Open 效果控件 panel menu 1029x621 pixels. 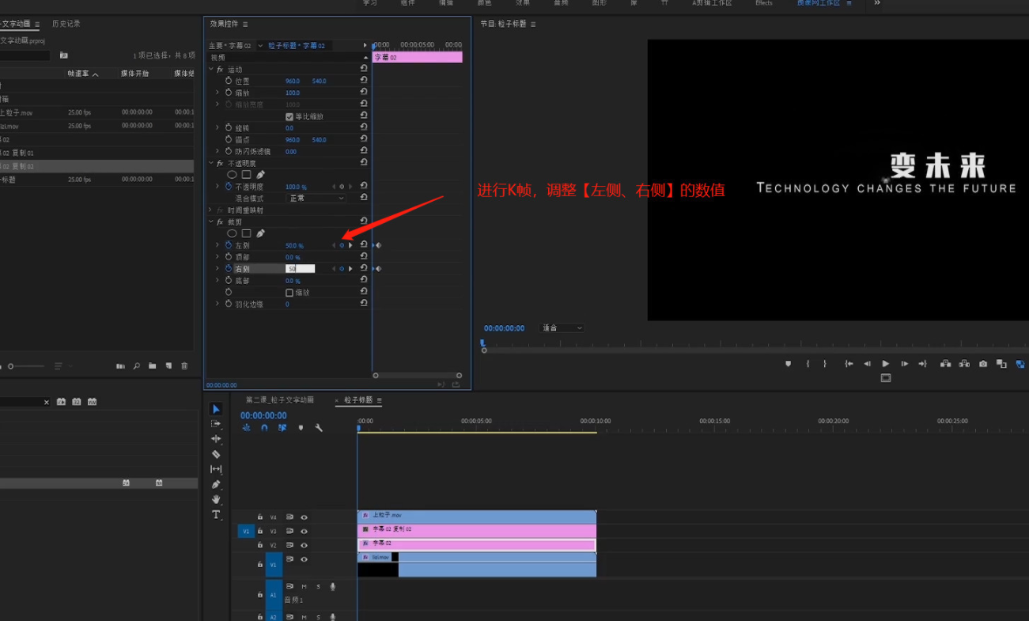[x=245, y=25]
